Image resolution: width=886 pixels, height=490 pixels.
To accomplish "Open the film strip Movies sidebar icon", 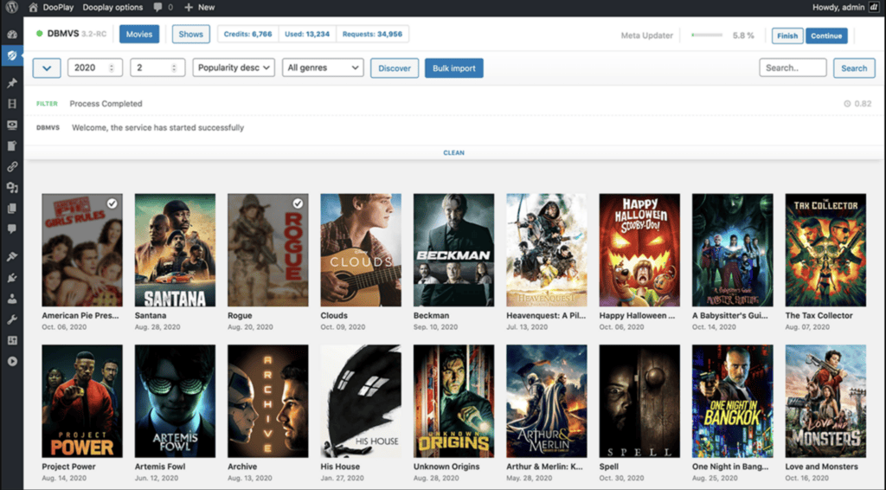I will click(12, 104).
